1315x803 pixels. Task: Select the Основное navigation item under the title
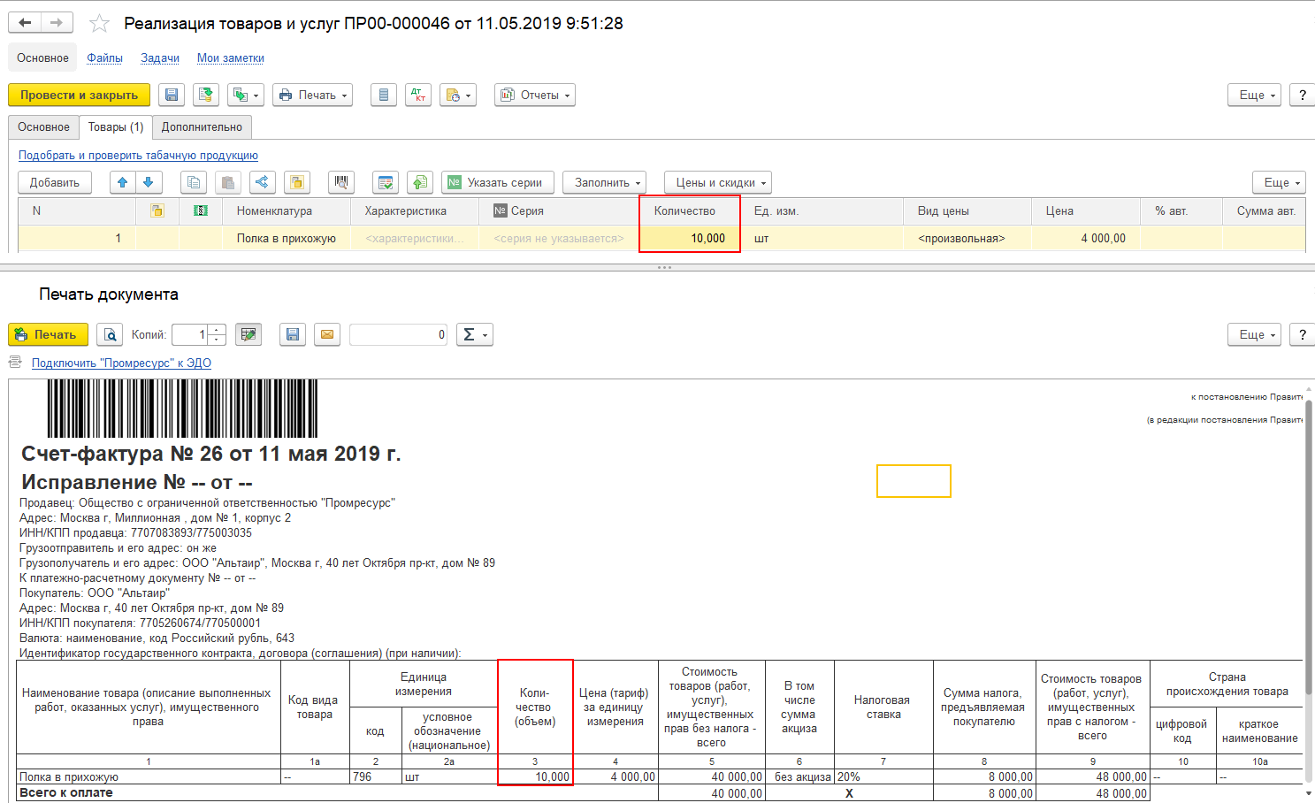(42, 57)
